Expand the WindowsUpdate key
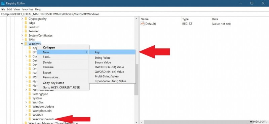The width and height of the screenshot is (269, 124). 26,107
